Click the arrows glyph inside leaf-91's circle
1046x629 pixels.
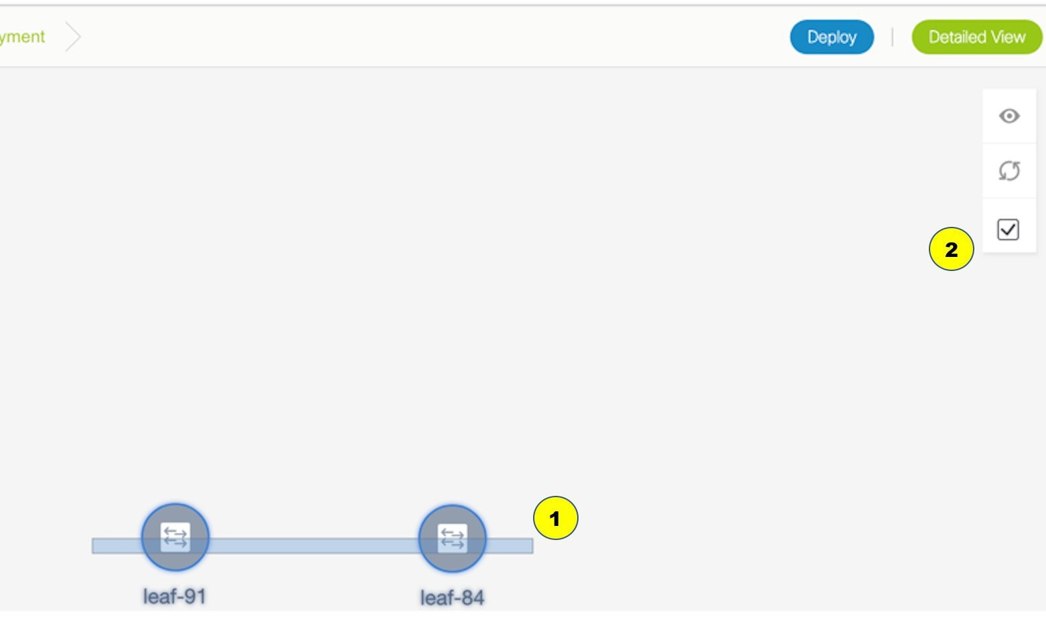(x=175, y=537)
